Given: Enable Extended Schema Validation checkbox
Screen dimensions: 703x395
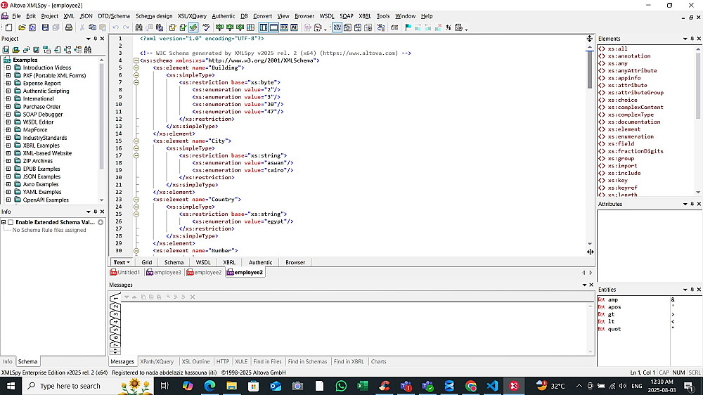Looking at the screenshot, I should tap(10, 222).
